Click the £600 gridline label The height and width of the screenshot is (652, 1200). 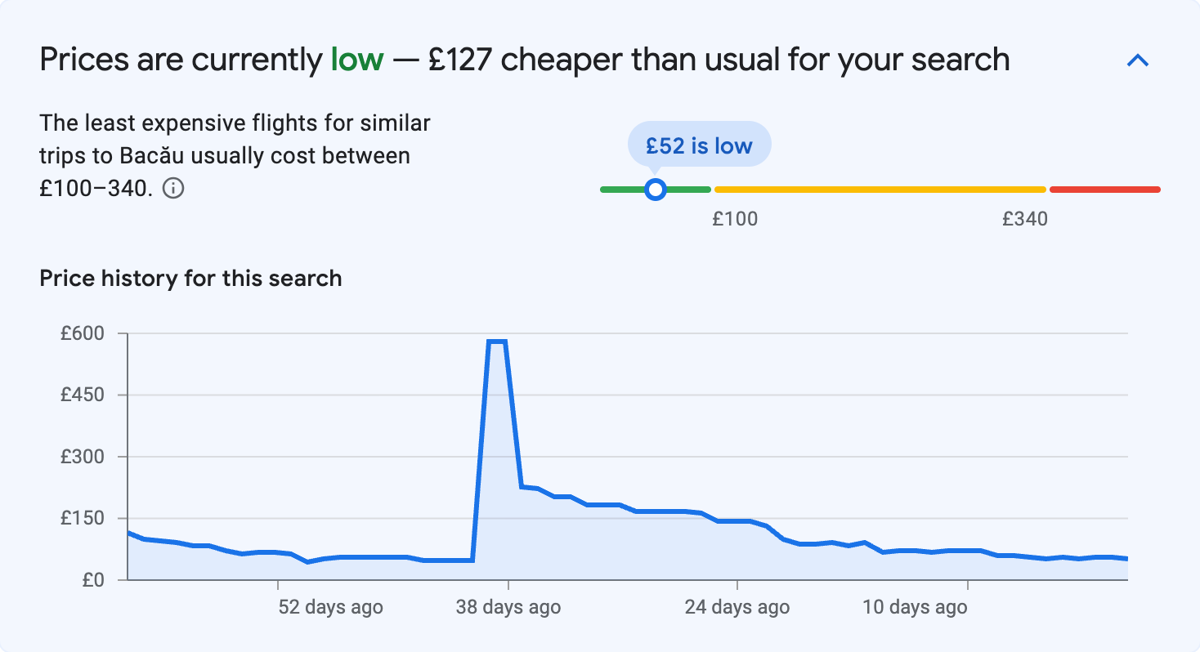(82, 333)
